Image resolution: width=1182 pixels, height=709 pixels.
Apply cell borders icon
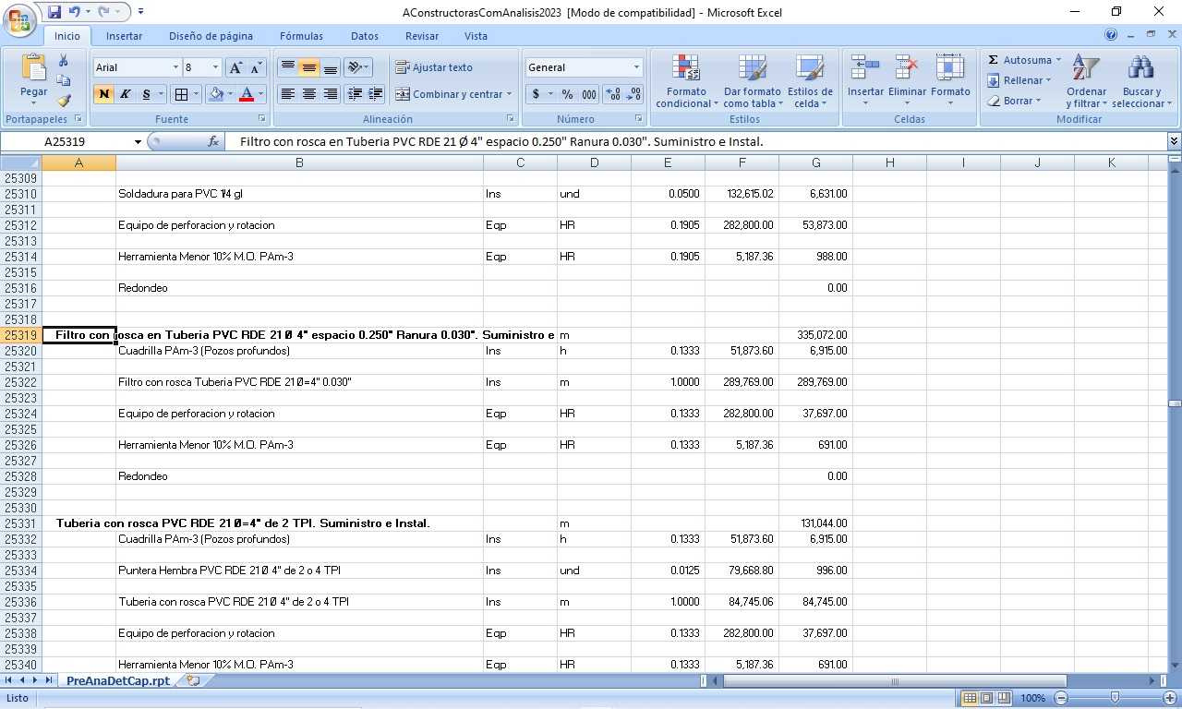(181, 94)
